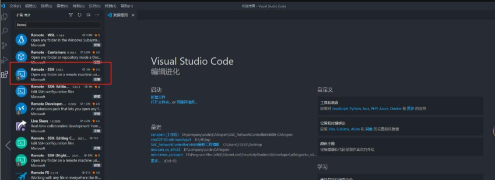Click the refresh extensions icon

(x=80, y=15)
